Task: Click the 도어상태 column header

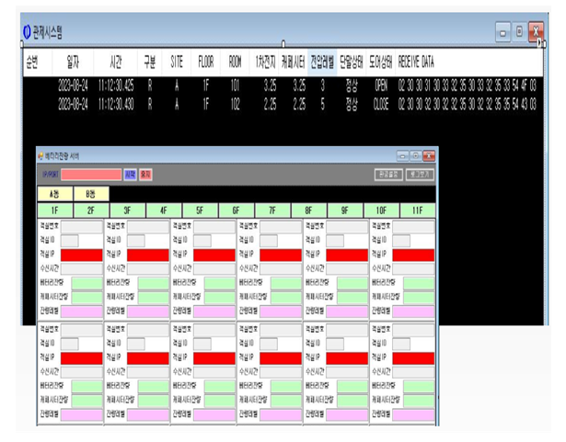Action: coord(380,62)
